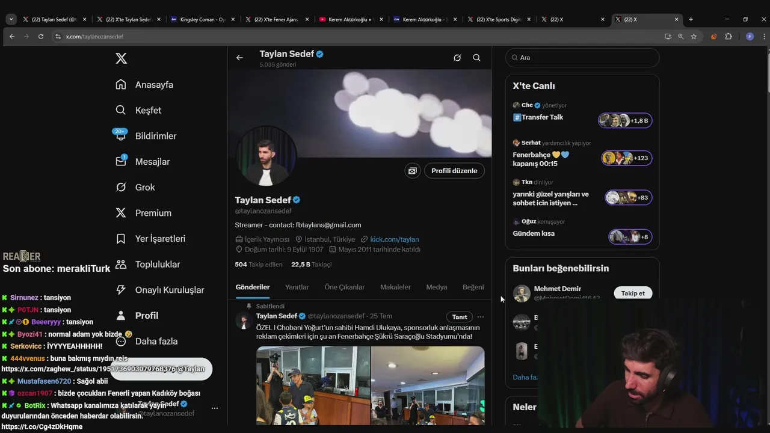Image resolution: width=770 pixels, height=433 pixels.
Task: Click pinned post author handle @taylanozansedef
Action: click(336, 316)
